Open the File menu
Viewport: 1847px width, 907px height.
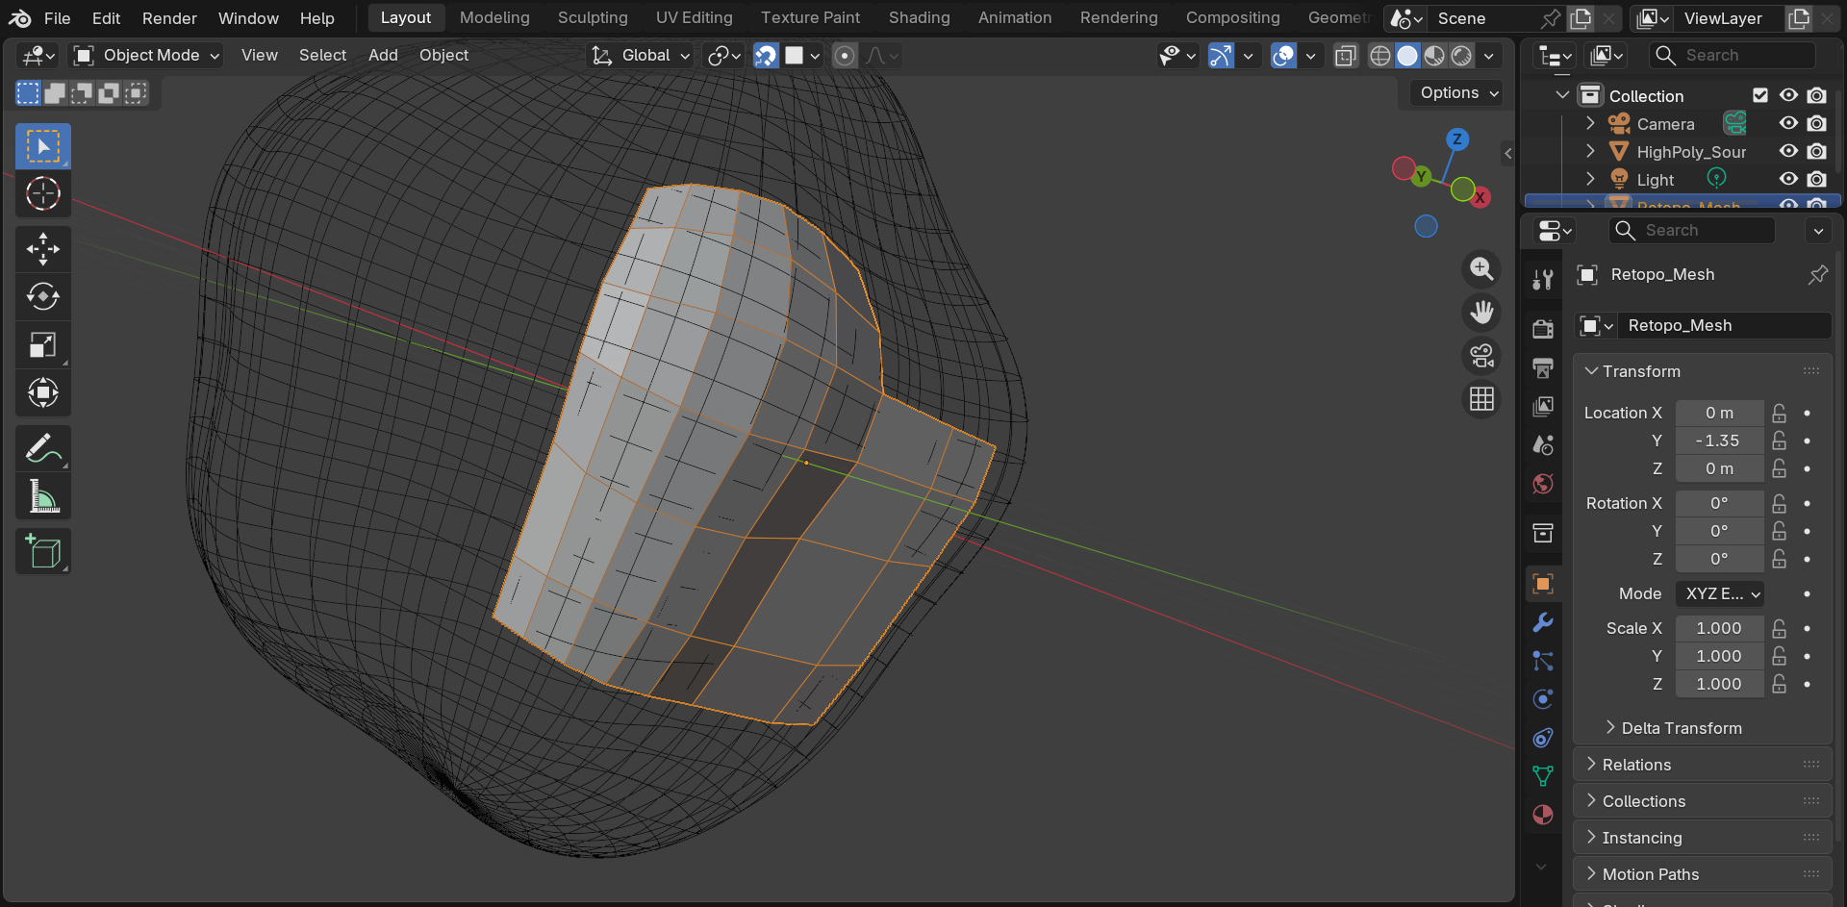58,18
